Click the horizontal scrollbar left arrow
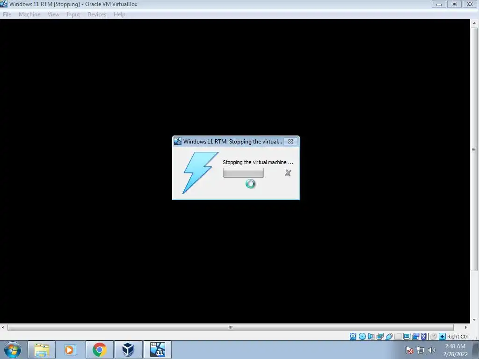479x359 pixels. (3, 327)
